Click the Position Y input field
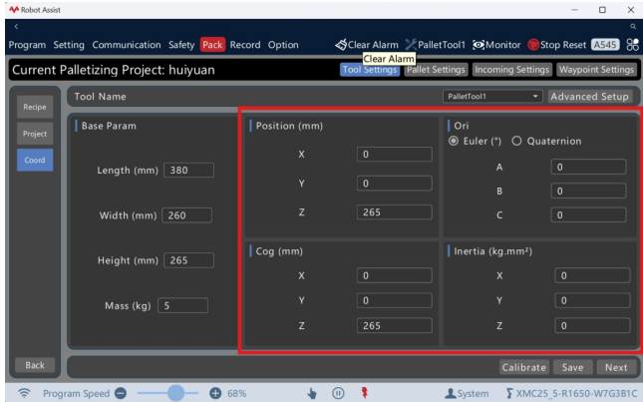This screenshot has height=402, width=643. click(395, 184)
